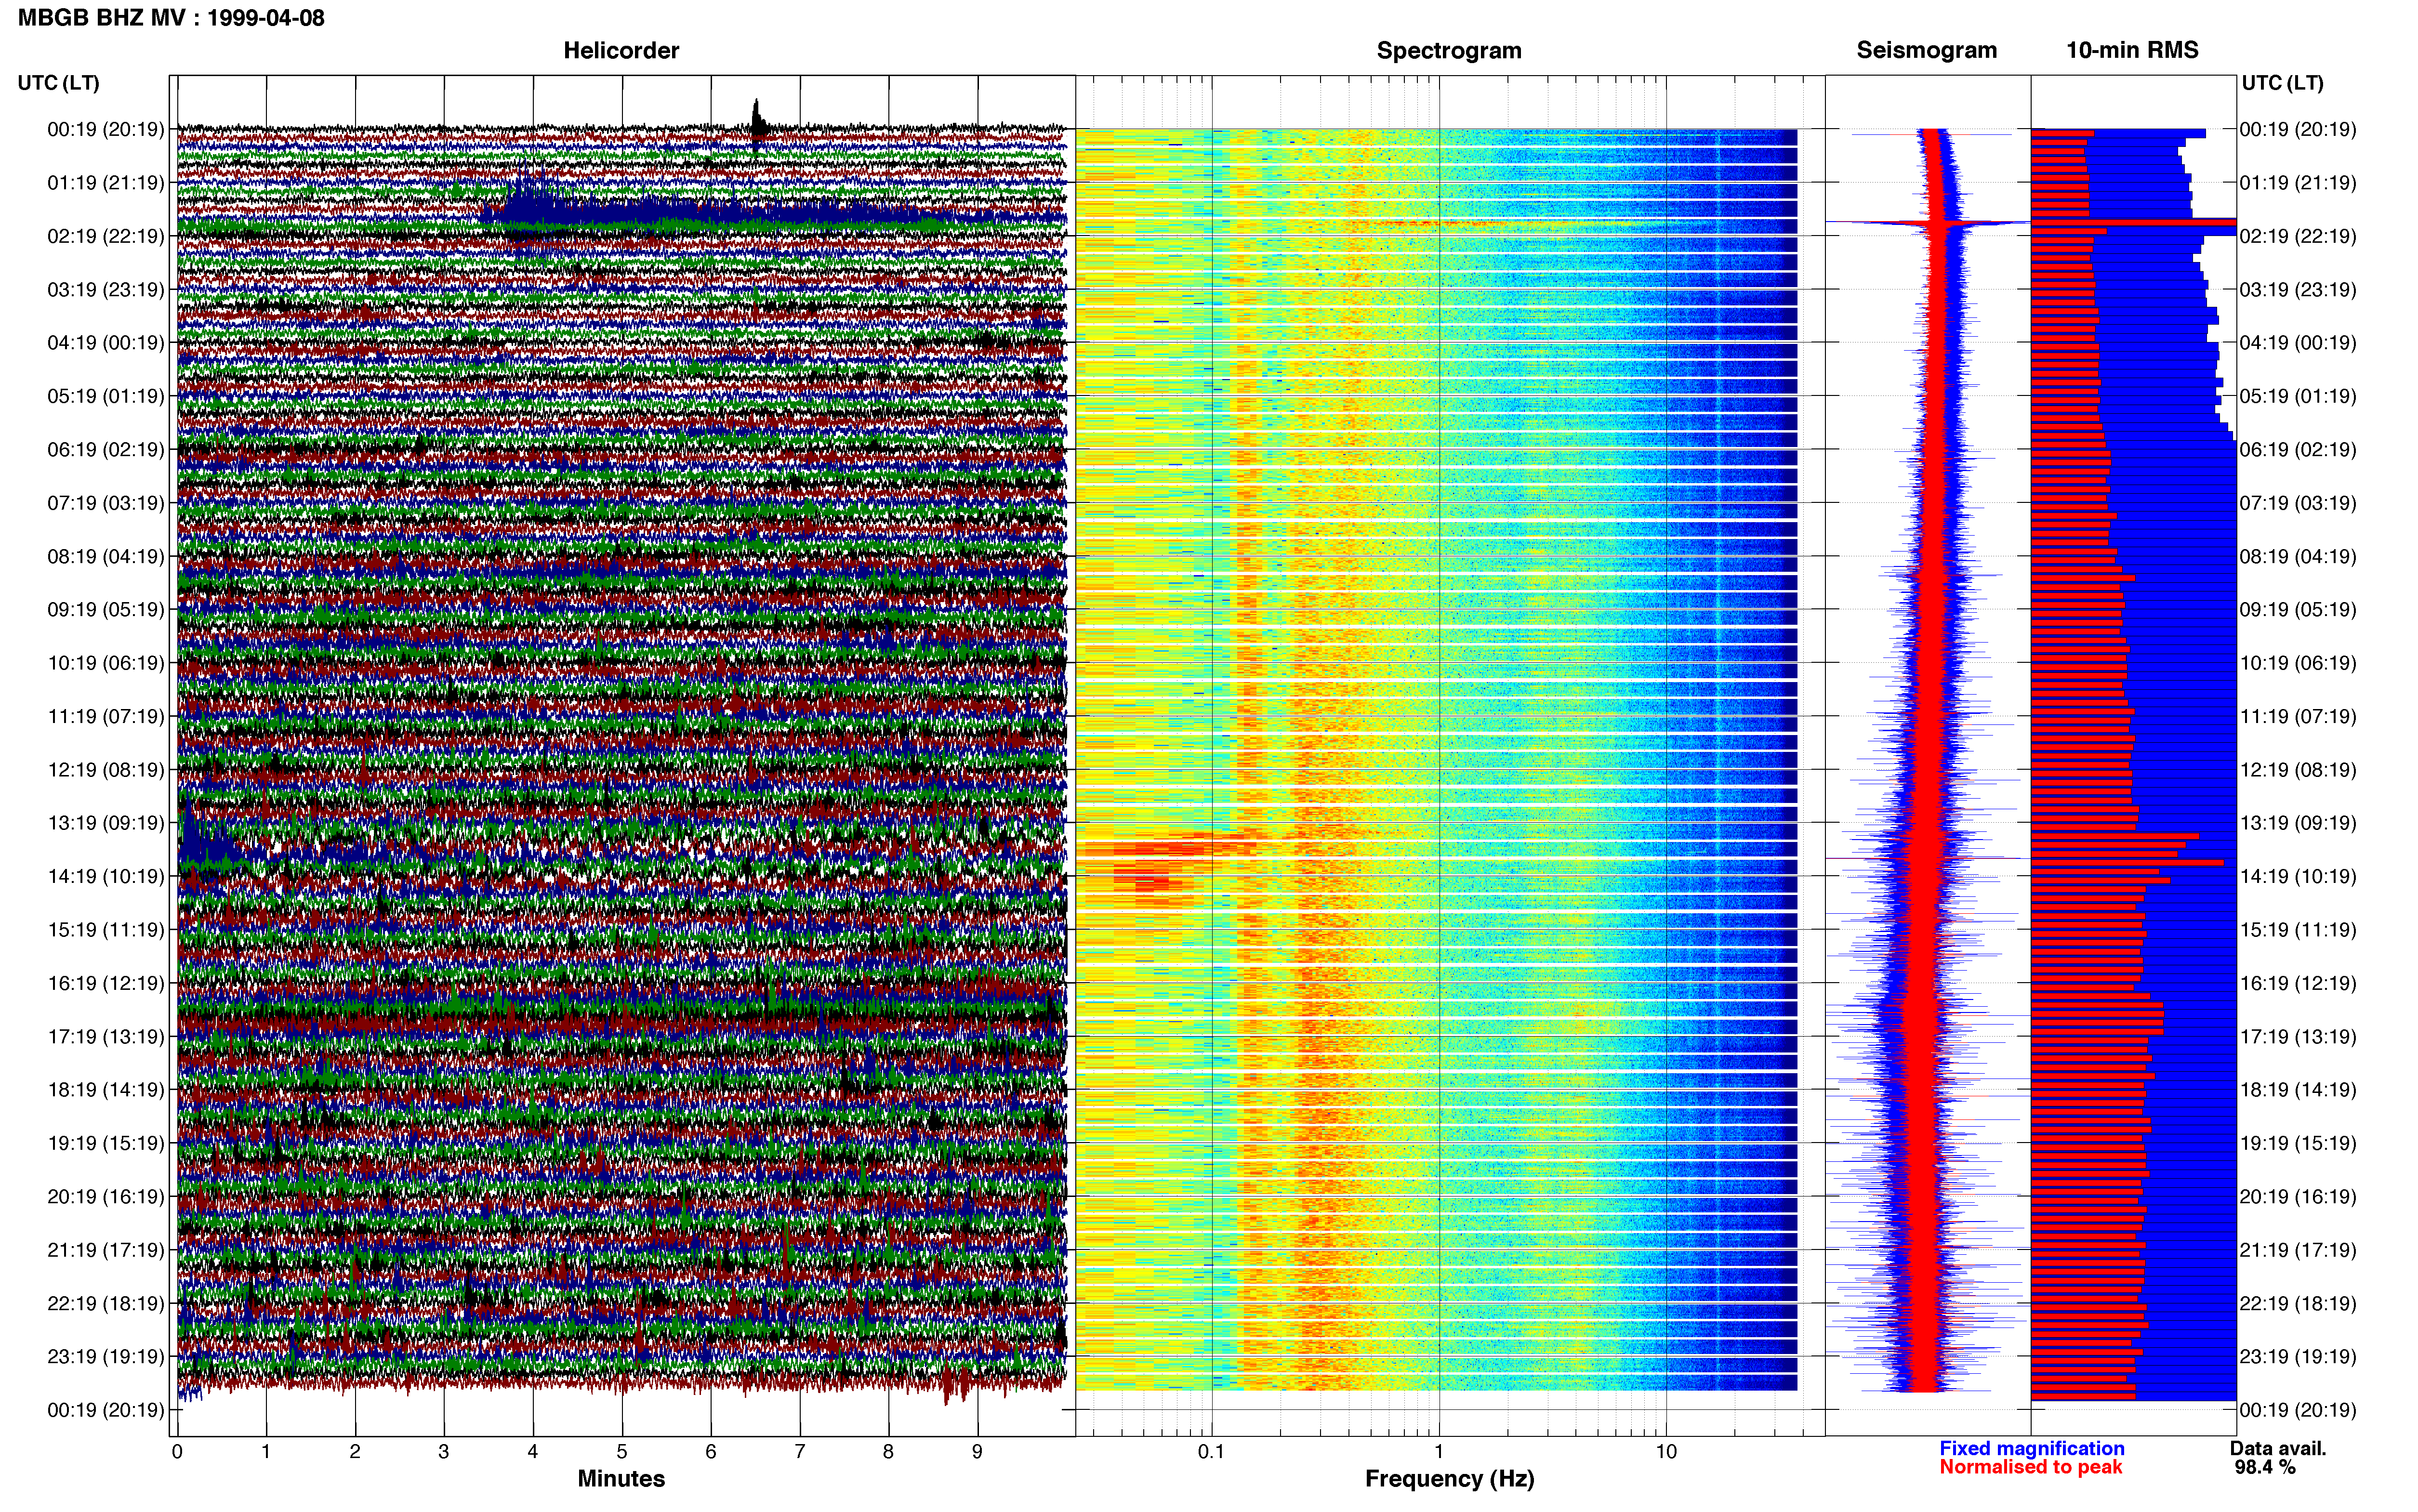The height and width of the screenshot is (1512, 2418).
Task: Click the left '06:19 (02:19)' time label
Action: [105, 449]
